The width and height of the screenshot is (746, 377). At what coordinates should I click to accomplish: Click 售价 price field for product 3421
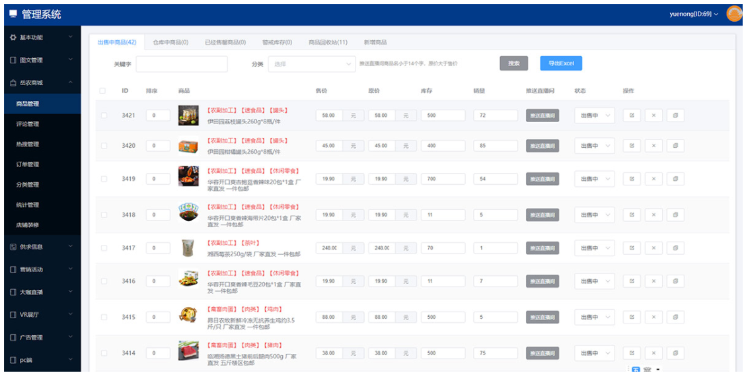pyautogui.click(x=329, y=116)
